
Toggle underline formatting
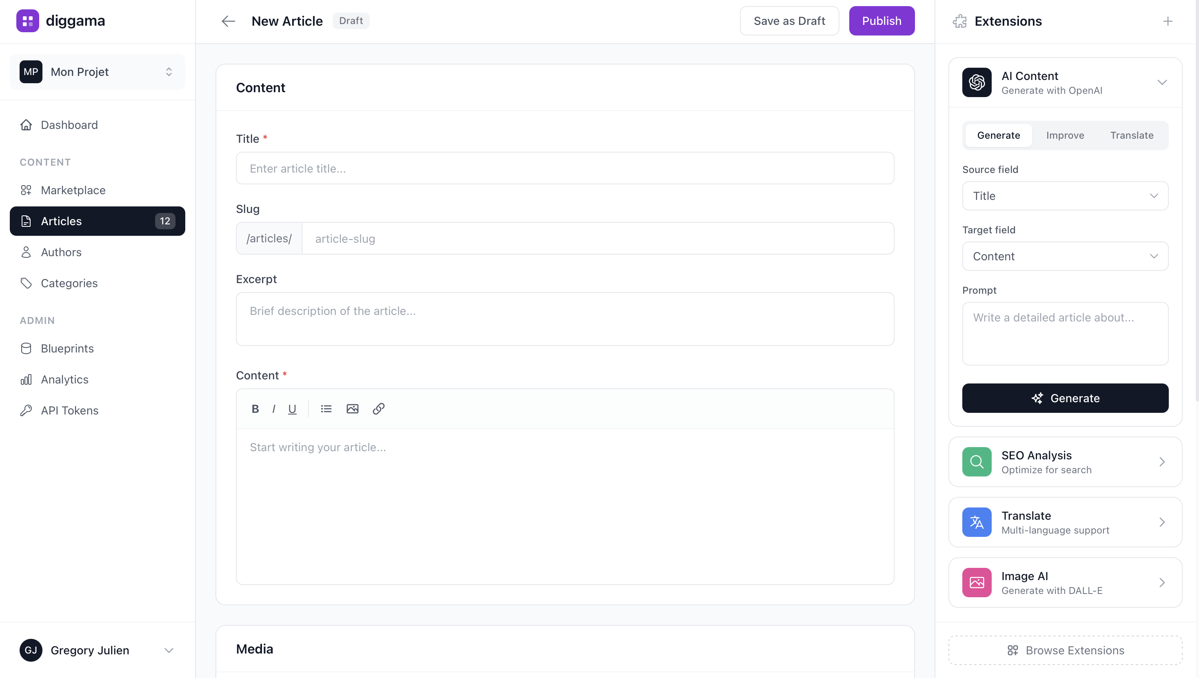[x=292, y=409]
